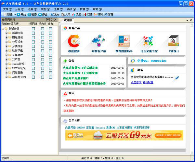Viewport: 195px width, 162px height.
Task: Expand the POST网址采 tree node
Action: click(x=6, y=68)
